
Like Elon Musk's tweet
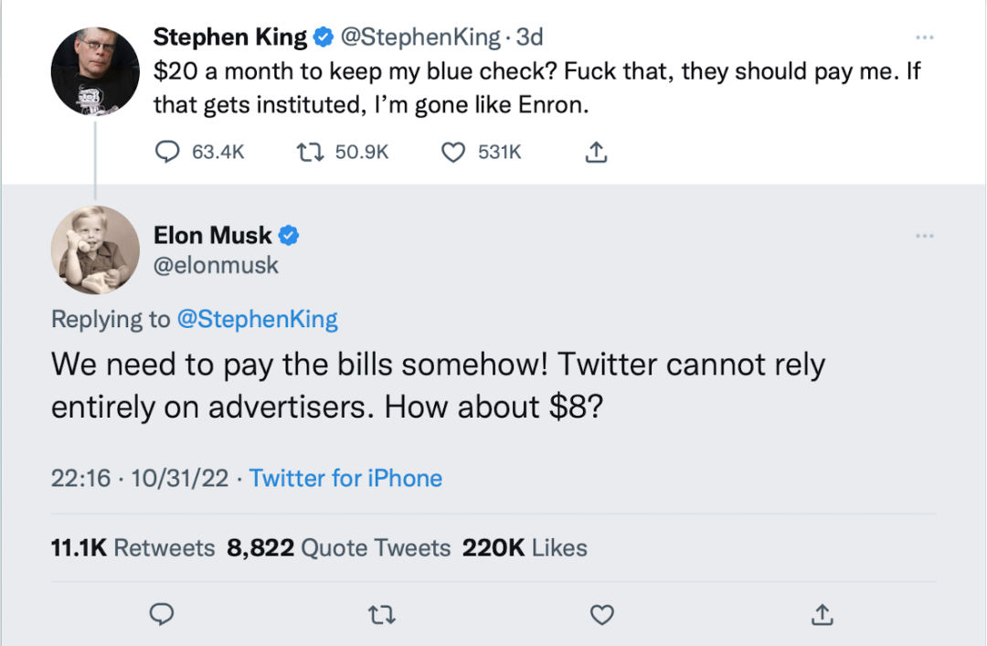[x=601, y=615]
